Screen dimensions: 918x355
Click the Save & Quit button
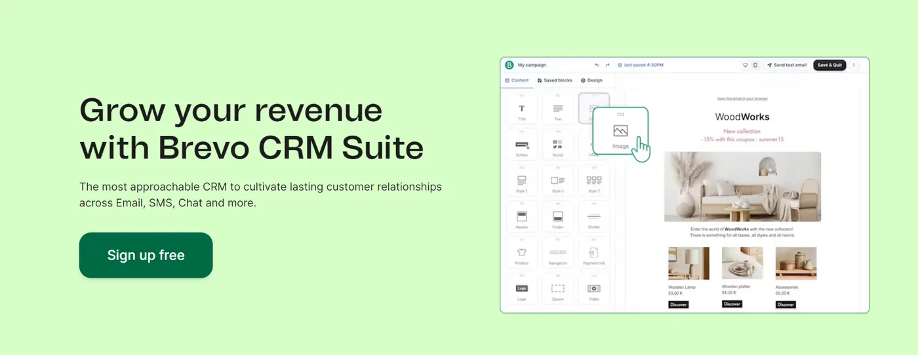pyautogui.click(x=829, y=65)
